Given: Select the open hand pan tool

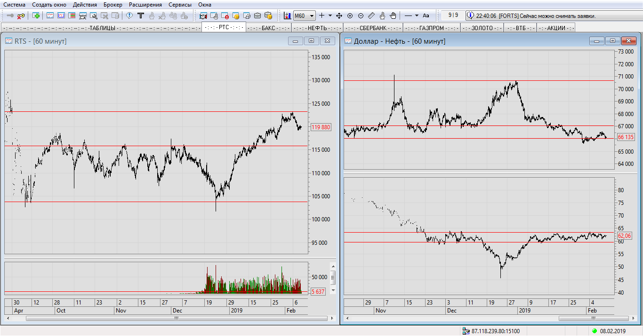Looking at the screenshot, I should point(393,16).
